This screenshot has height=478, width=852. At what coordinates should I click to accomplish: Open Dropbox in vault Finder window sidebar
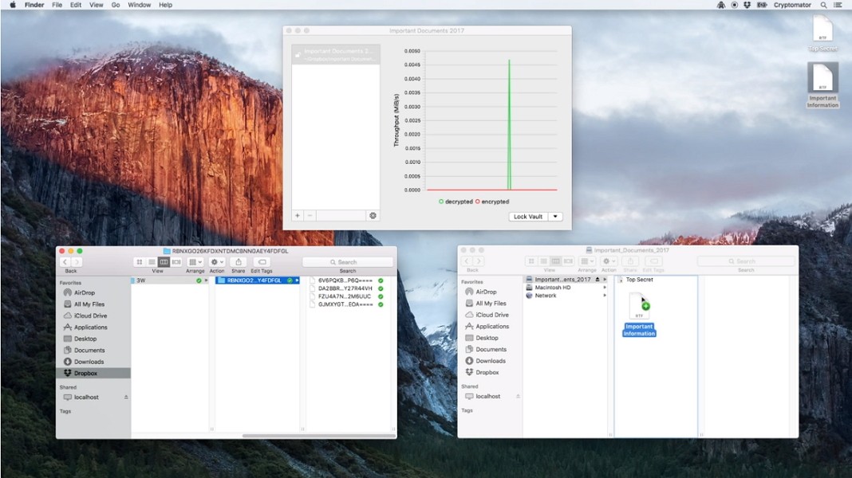coord(487,373)
